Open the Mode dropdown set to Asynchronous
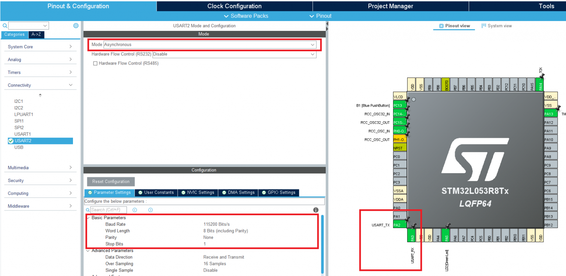 click(x=209, y=45)
